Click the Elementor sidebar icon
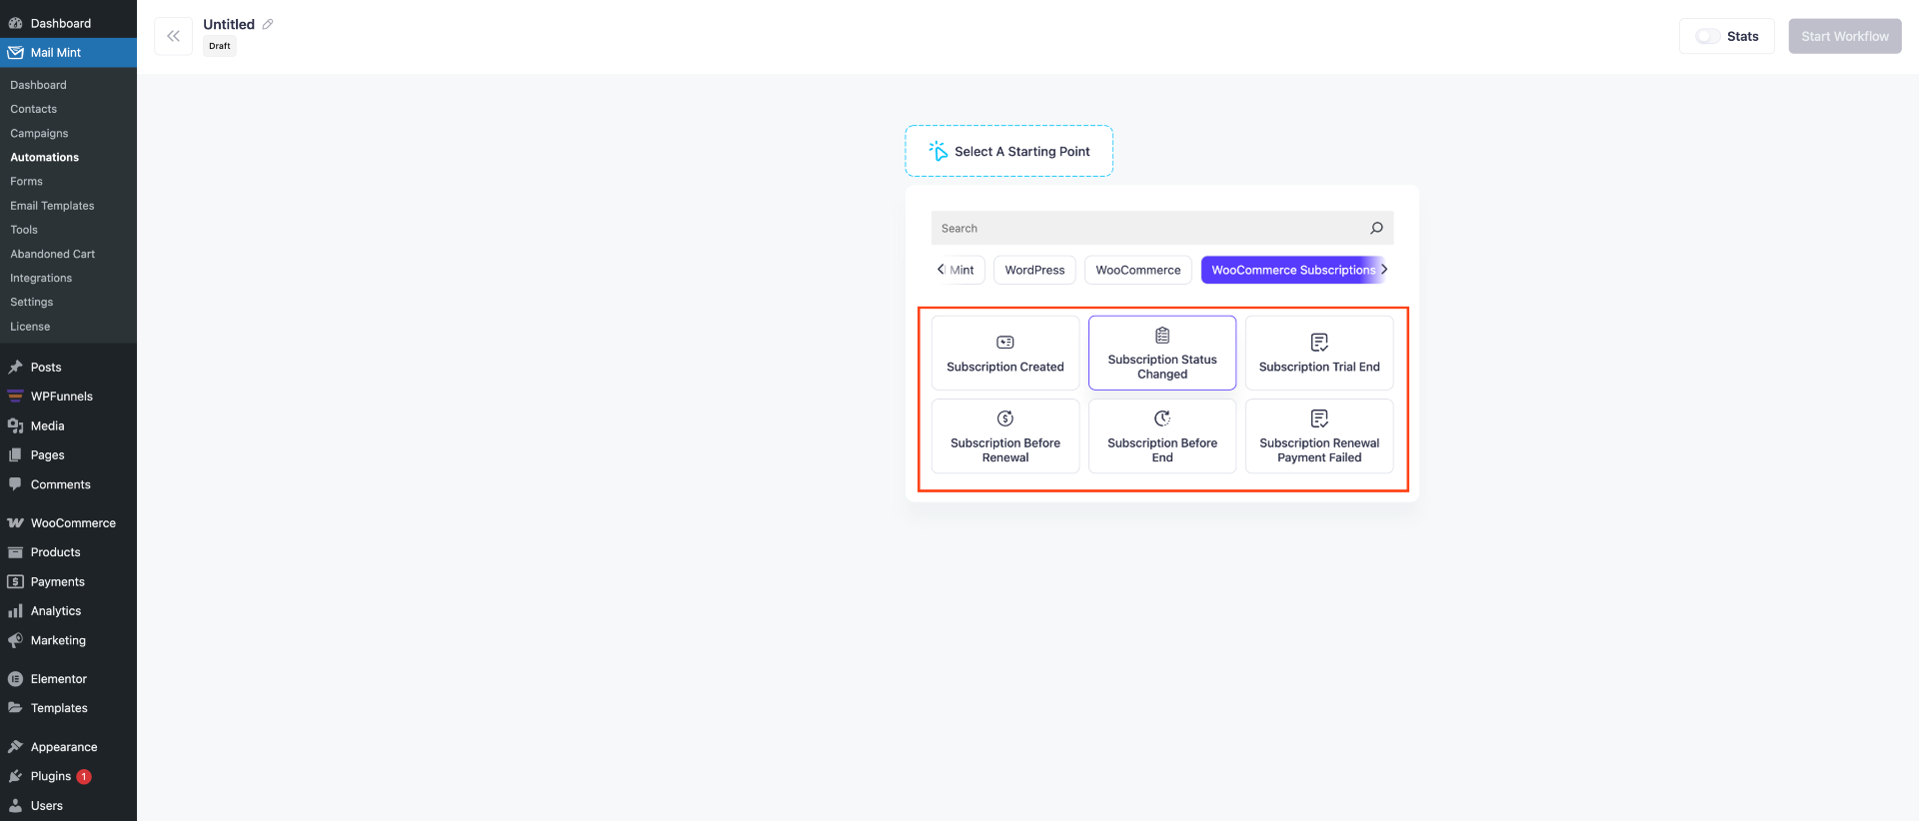Viewport: 1919px width, 821px height. click(x=15, y=679)
